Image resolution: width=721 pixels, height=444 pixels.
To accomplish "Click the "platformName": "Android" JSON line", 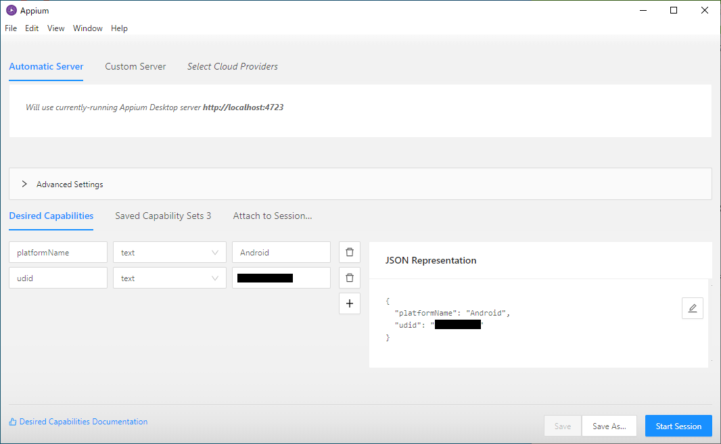I will tap(452, 313).
